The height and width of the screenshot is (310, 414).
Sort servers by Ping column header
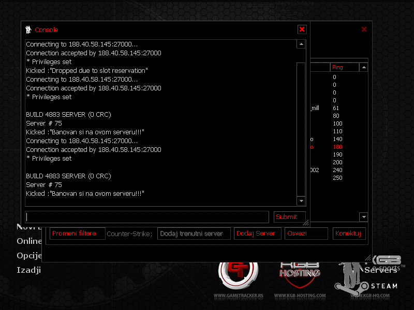click(x=344, y=67)
